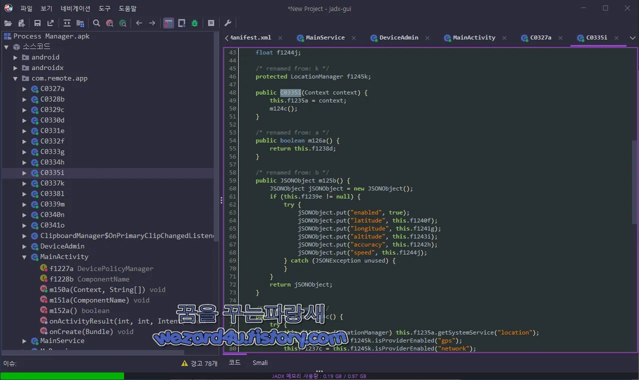Click the project tree vertical scrollbar
The height and width of the screenshot is (380, 639).
(217, 136)
